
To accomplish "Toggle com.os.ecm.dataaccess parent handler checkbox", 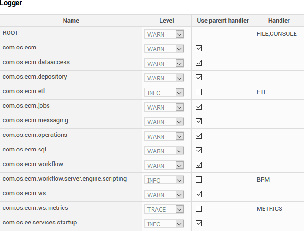I will (x=199, y=63).
